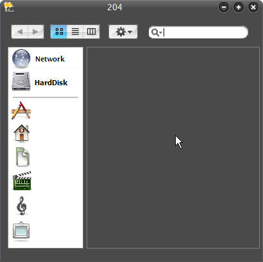263x262 pixels.
Task: Click the small arrow beside the gear
Action: 130,32
